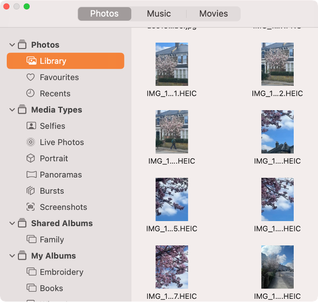Click the IMG_1...7.HEIC filename label

point(172,296)
